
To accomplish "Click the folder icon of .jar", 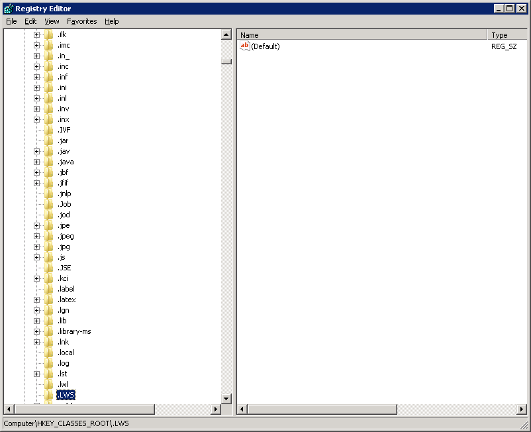I will pyautogui.click(x=49, y=140).
